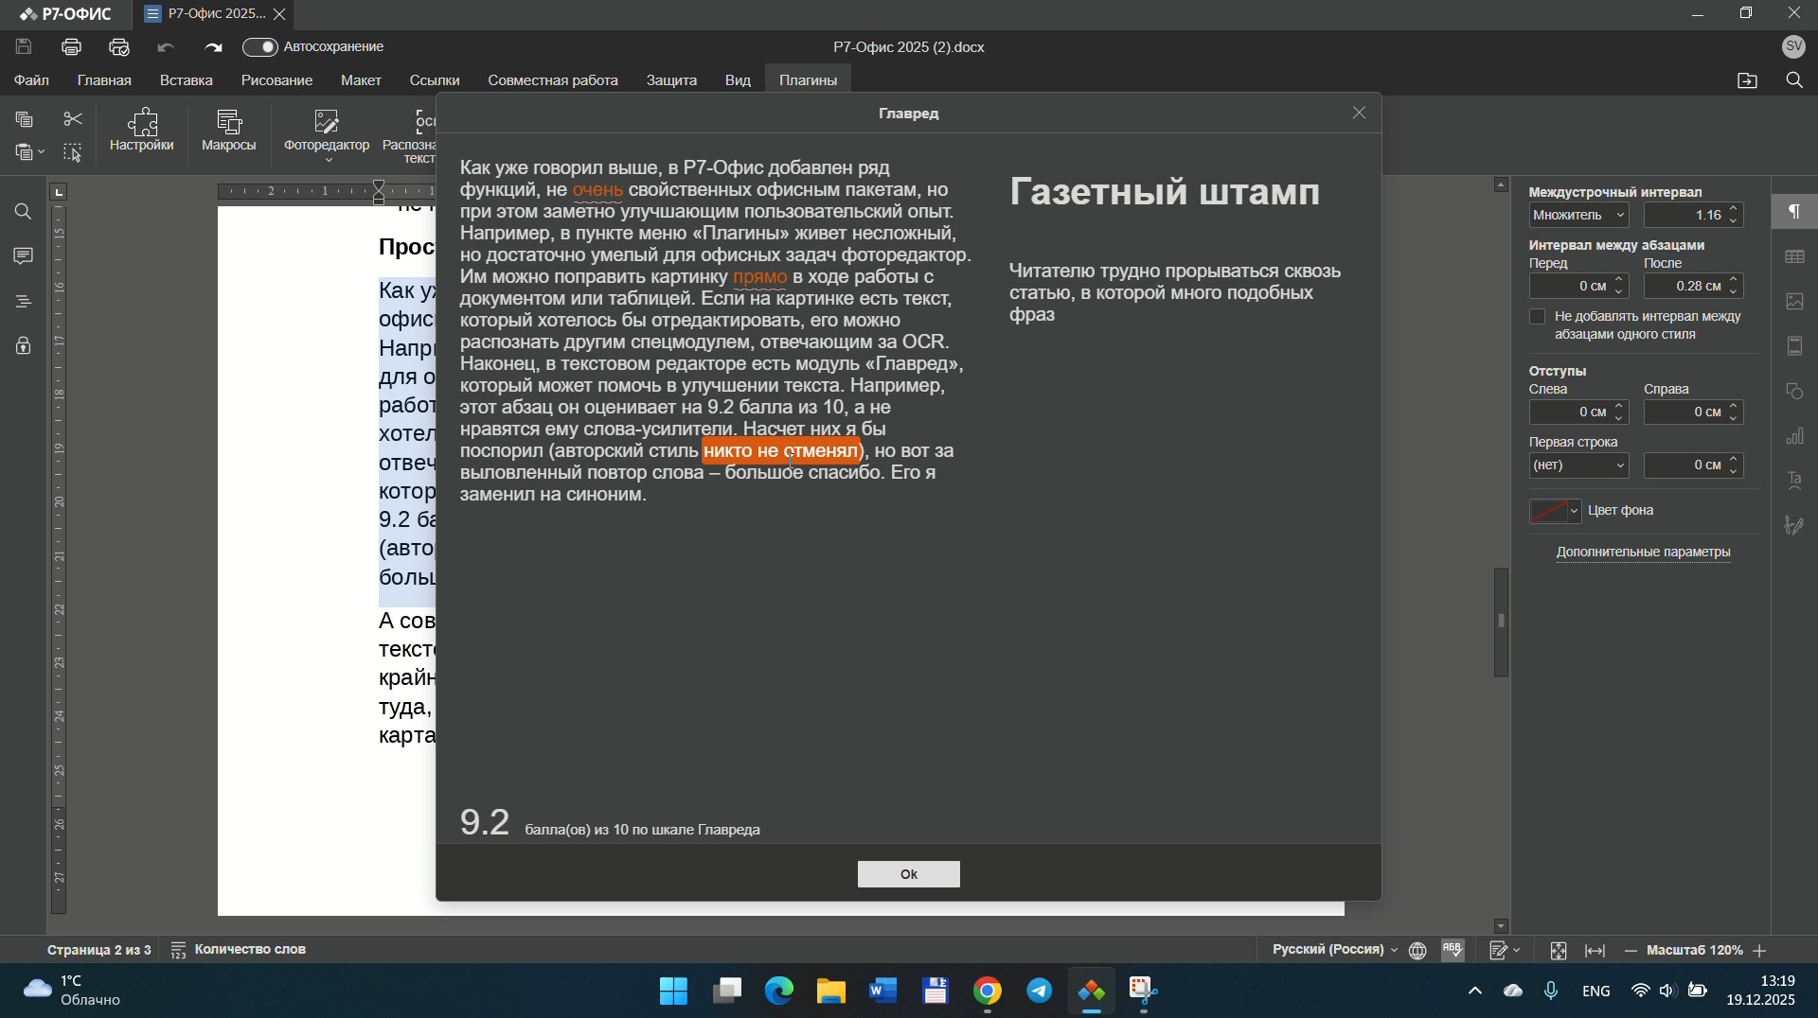Image resolution: width=1818 pixels, height=1018 pixels.
Task: Expand the Русский (Россия) language selector
Action: tap(1334, 950)
